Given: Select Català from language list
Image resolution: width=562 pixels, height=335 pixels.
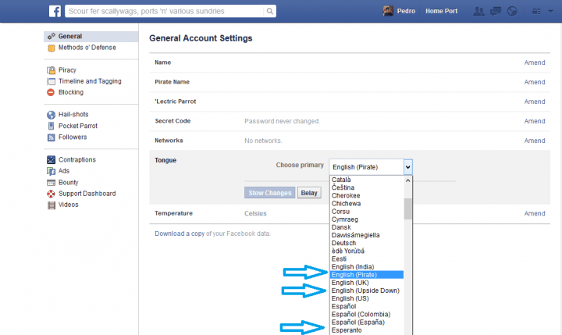Looking at the screenshot, I should (x=341, y=180).
